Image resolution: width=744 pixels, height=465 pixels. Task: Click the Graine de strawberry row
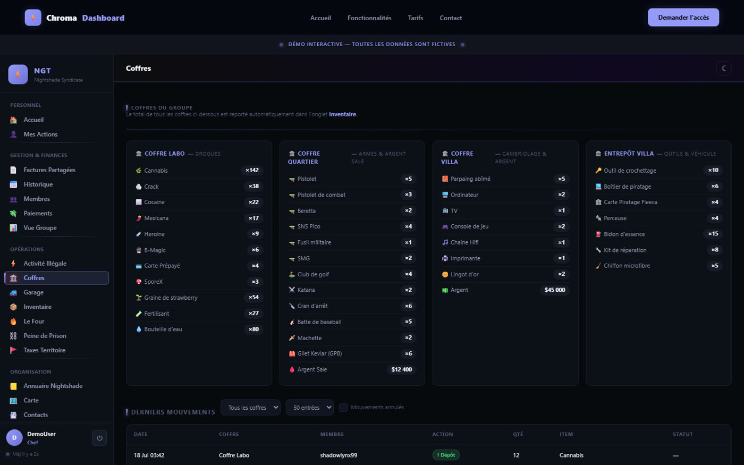tap(199, 298)
